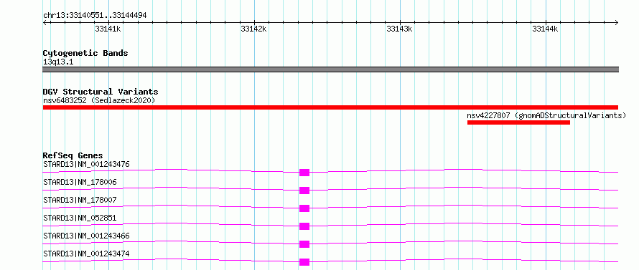Click the STARD13|NM_001243474 transcript label
The image size is (639, 270).
tap(86, 254)
